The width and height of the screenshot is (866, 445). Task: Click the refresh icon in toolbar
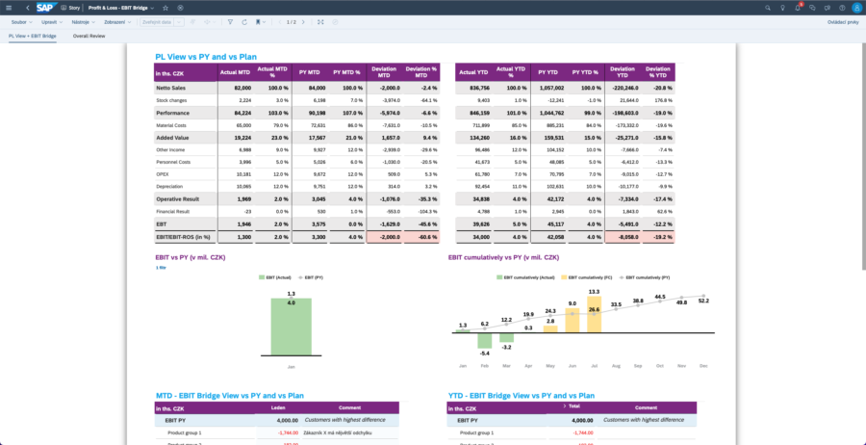tap(246, 21)
